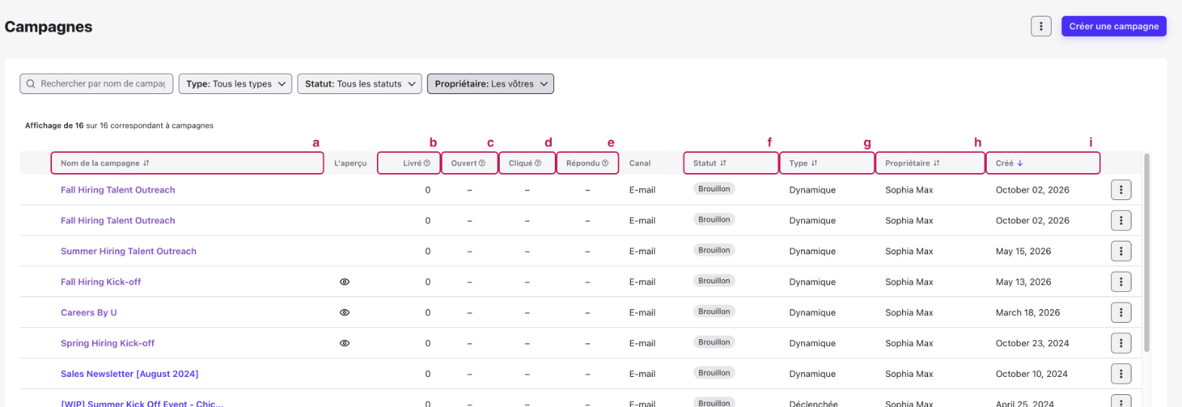1182x407 pixels.
Task: Click the help icon next to Livré
Action: click(427, 162)
